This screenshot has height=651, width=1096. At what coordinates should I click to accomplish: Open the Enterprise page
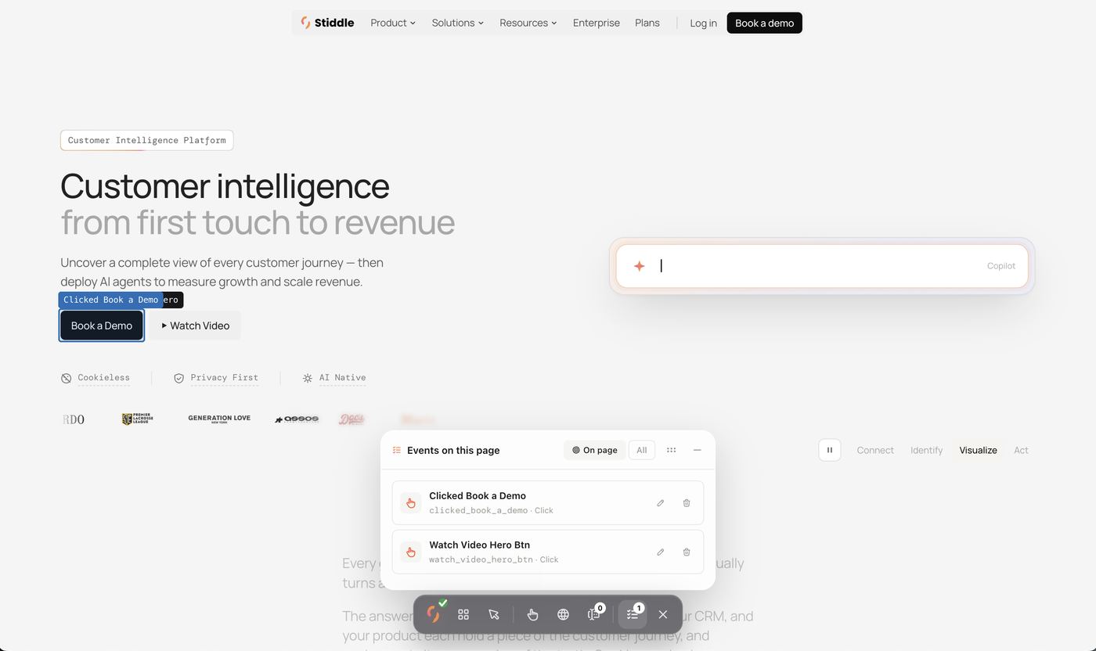[596, 23]
